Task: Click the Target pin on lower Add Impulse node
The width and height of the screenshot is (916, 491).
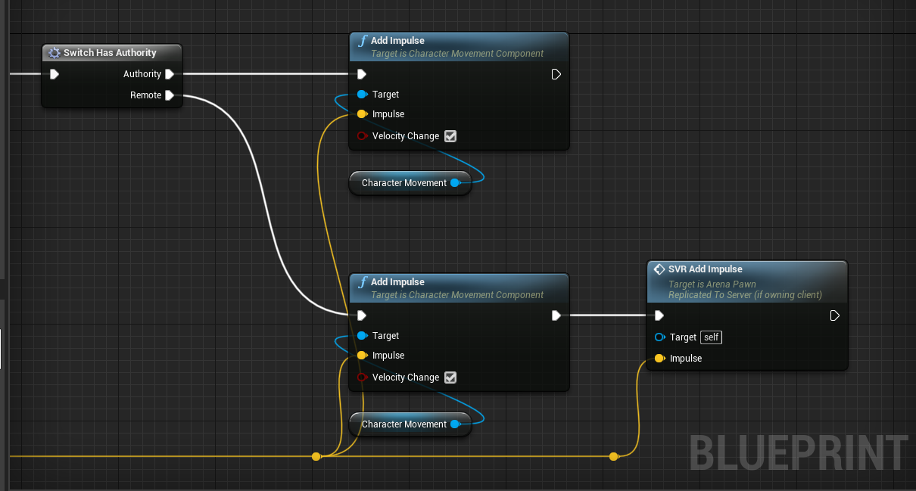Action: (x=363, y=335)
